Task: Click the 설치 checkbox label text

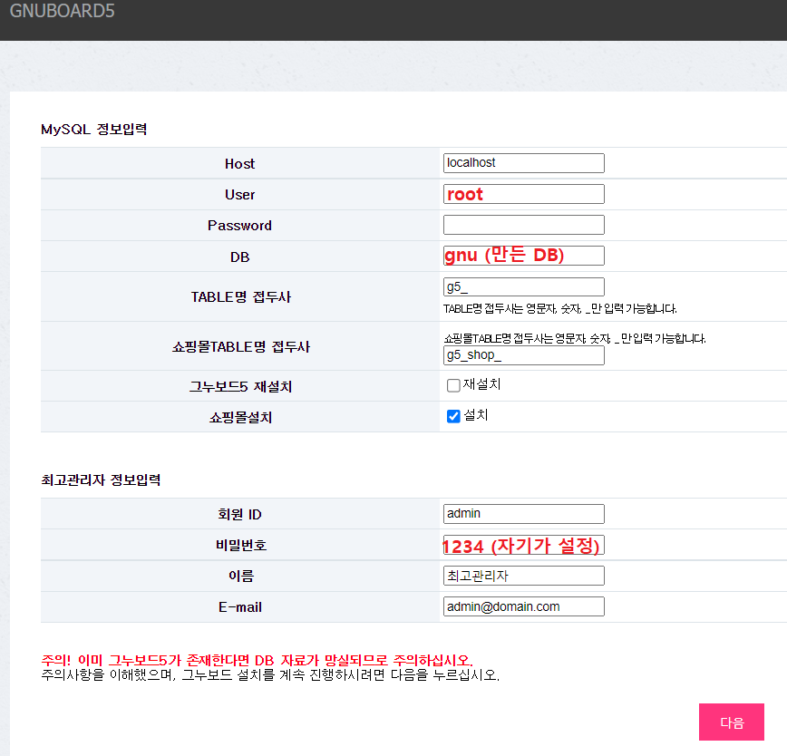Action: [x=475, y=415]
